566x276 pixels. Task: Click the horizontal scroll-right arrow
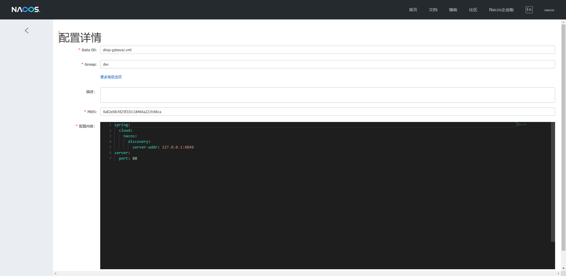558,273
